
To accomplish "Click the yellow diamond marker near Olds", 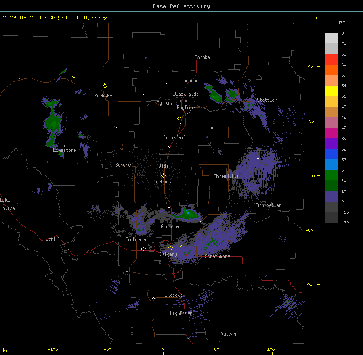I will coord(163,176).
